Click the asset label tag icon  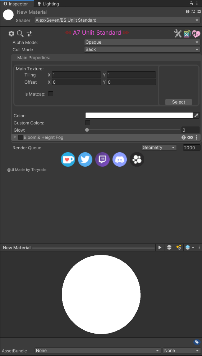click(197, 342)
